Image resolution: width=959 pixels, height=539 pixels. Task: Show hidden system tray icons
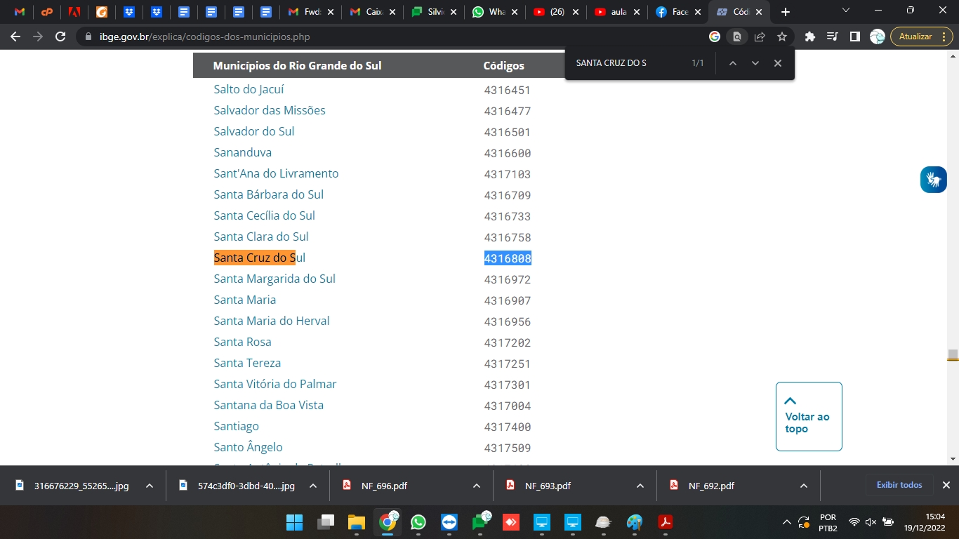[787, 522]
